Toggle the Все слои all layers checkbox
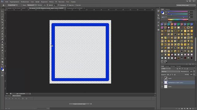The width and height of the screenshot is (197, 110). (x=75, y=5)
